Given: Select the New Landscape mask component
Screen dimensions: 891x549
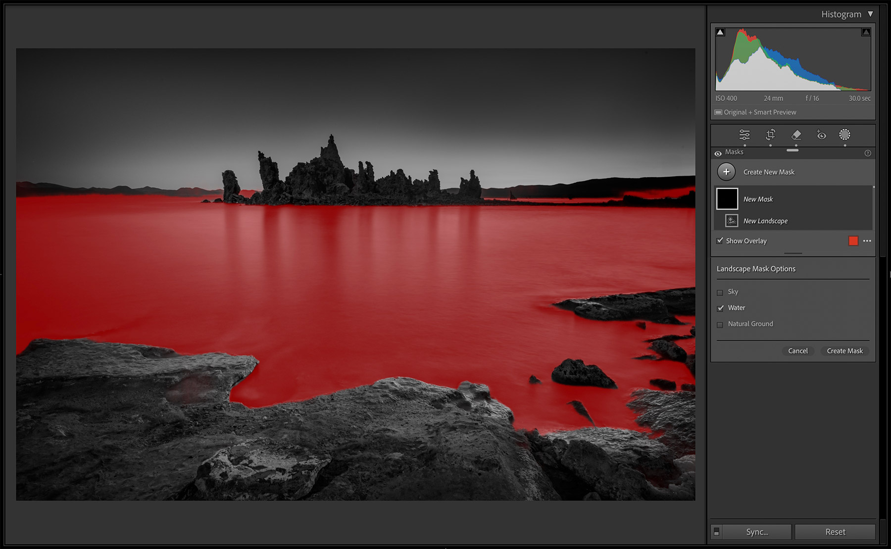Looking at the screenshot, I should pos(793,220).
